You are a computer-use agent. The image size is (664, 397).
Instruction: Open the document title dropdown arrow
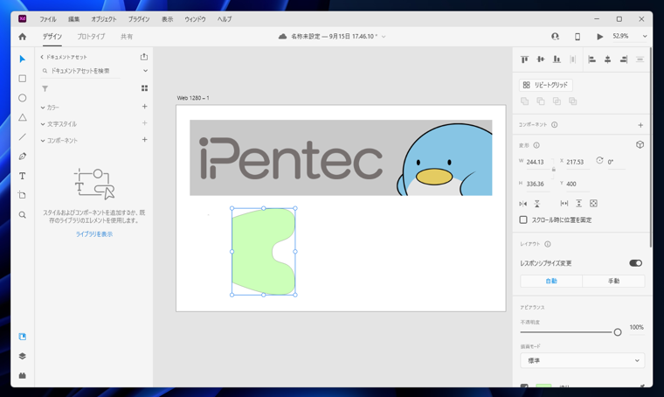384,37
